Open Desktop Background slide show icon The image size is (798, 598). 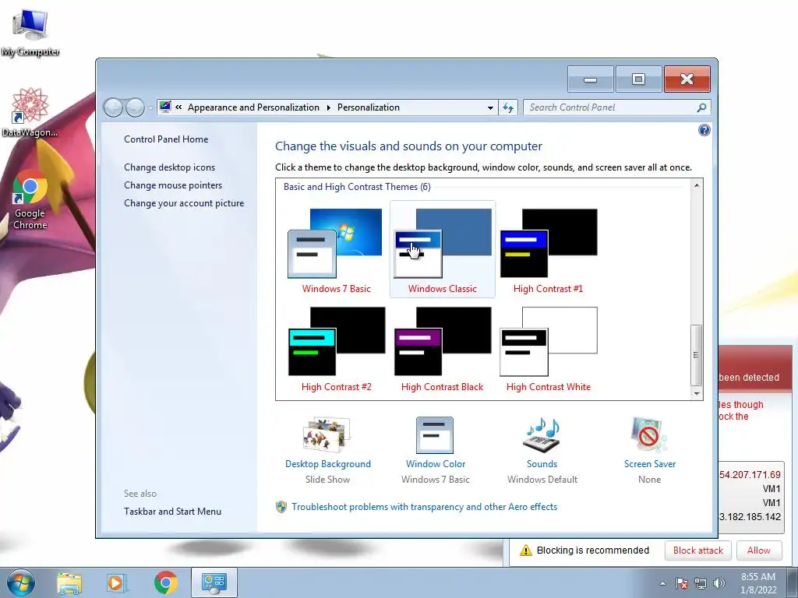[327, 435]
